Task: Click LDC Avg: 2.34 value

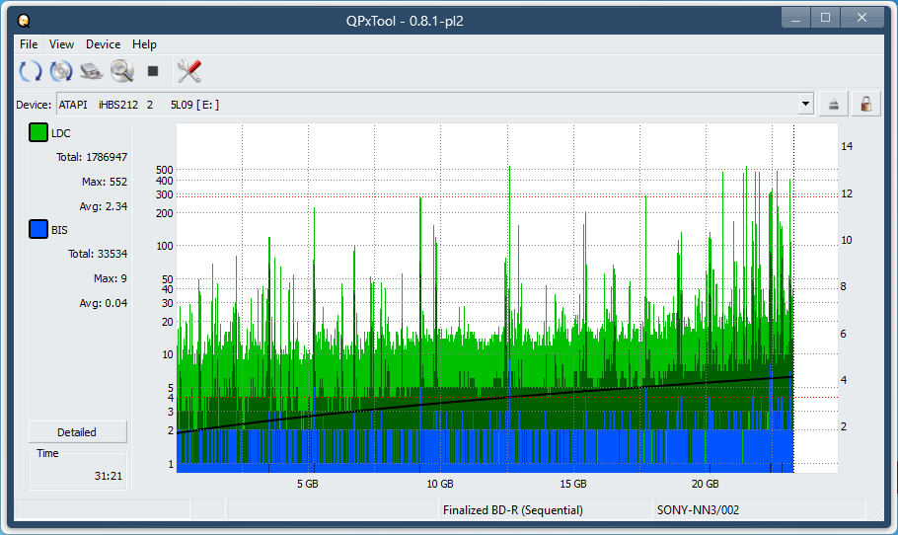Action: [x=103, y=206]
